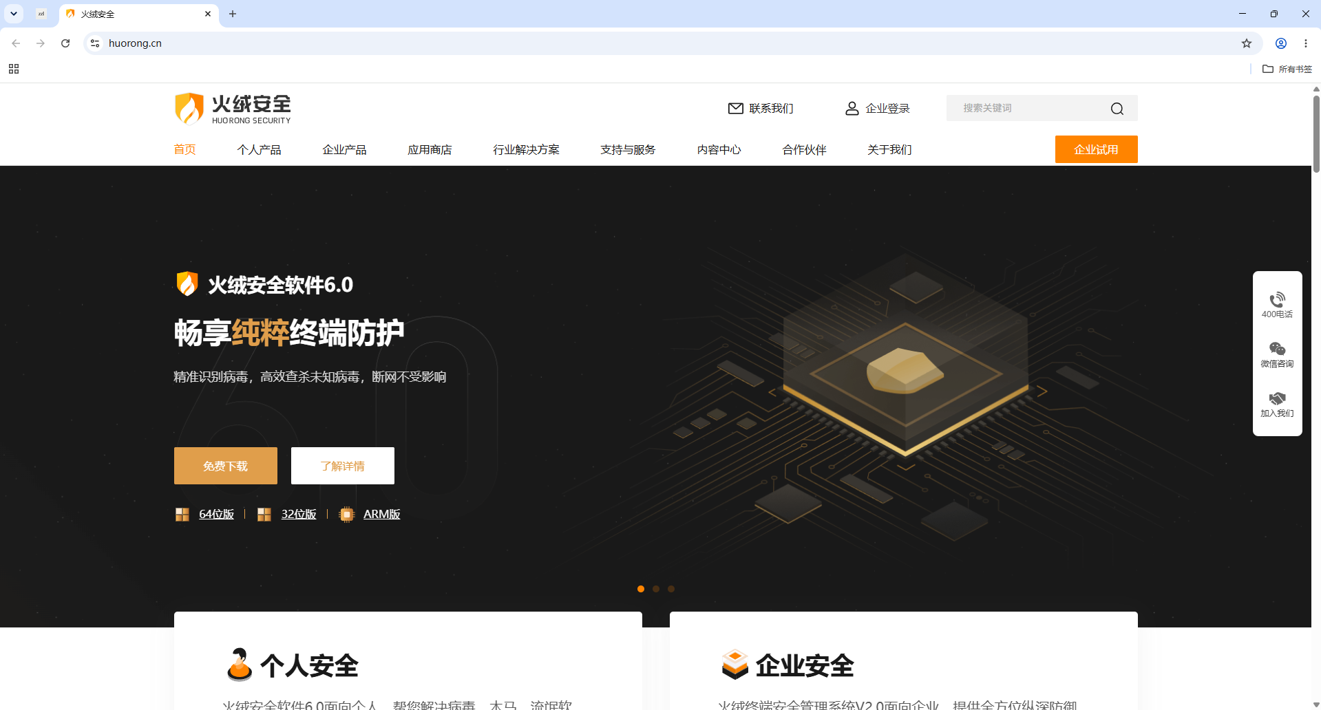Image resolution: width=1321 pixels, height=710 pixels.
Task: Click the 免费下载 button
Action: pyautogui.click(x=226, y=466)
